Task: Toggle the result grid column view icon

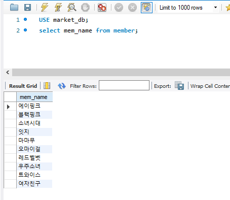Action: [x=47, y=86]
